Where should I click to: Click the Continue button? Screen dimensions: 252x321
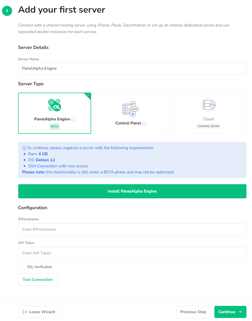[x=230, y=312]
